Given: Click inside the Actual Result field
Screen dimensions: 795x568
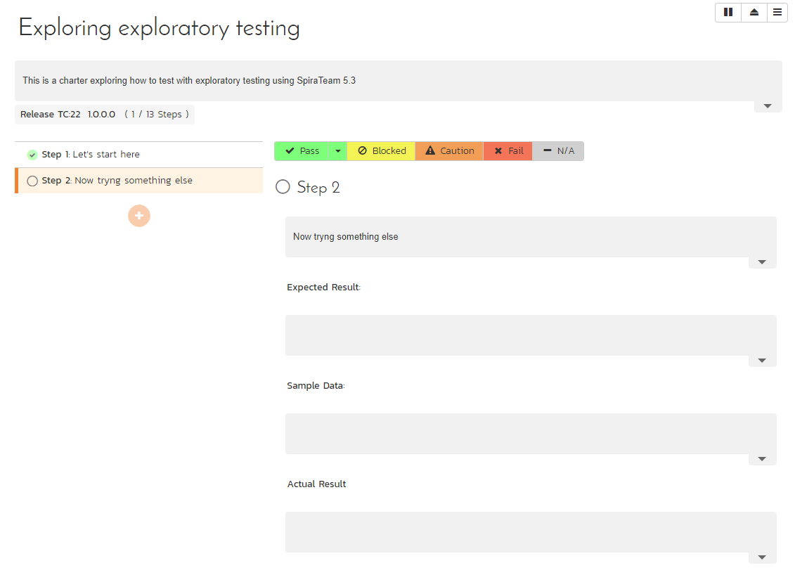Looking at the screenshot, I should (531, 531).
